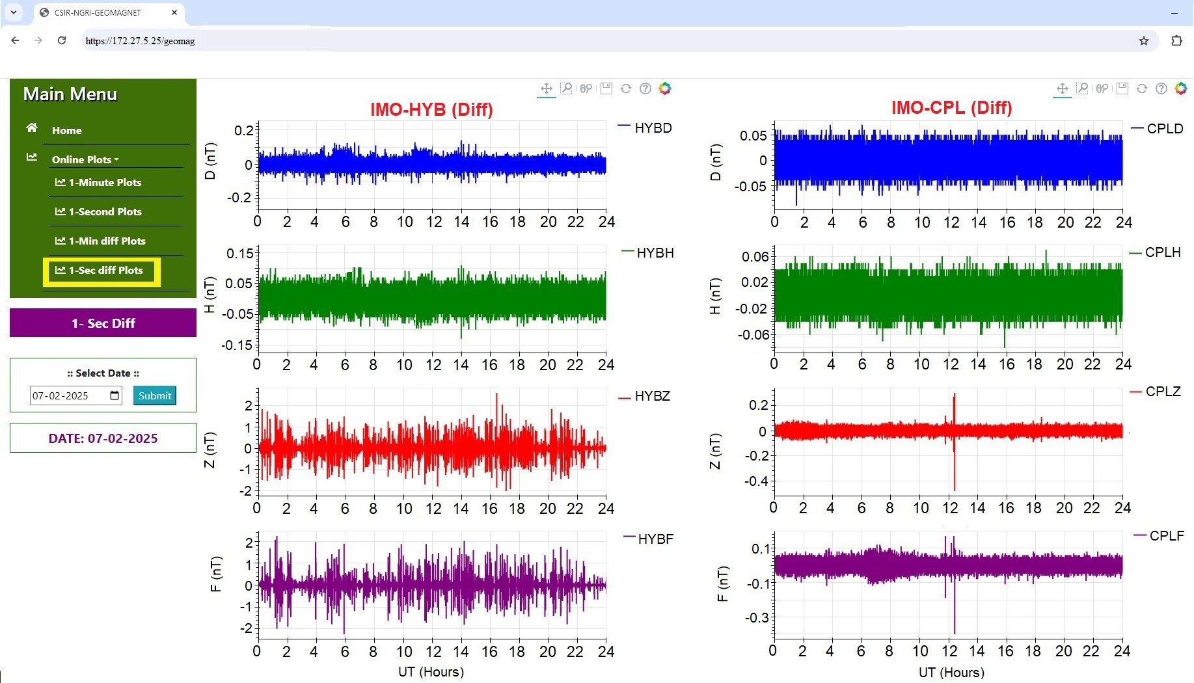
Task: Activate Box Zoom tool on the IMO-HYB toolbar
Action: click(x=566, y=88)
